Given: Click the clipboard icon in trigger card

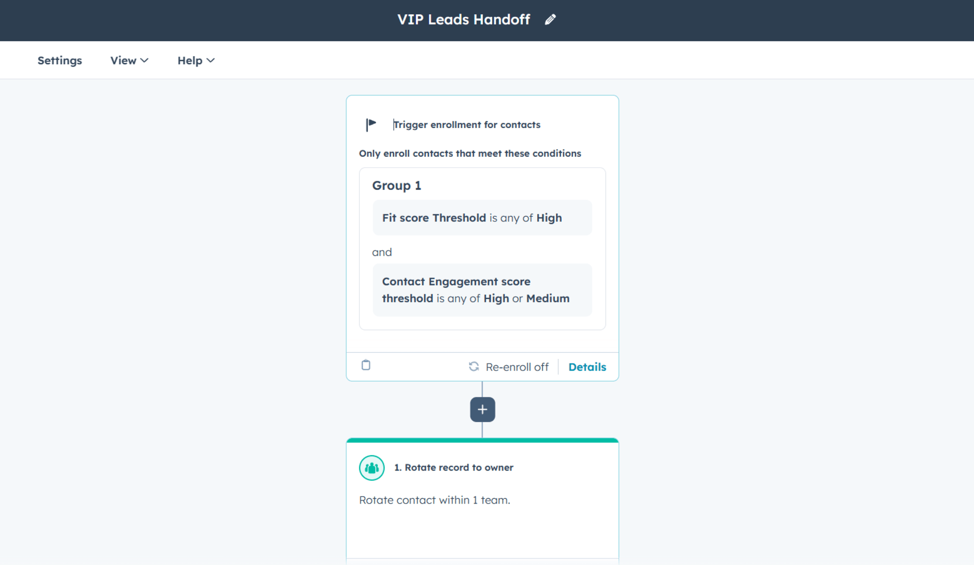Looking at the screenshot, I should click(x=366, y=365).
